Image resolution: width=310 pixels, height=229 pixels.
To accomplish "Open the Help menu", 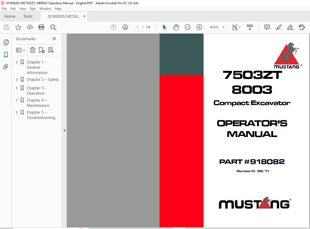I will (x=58, y=9).
